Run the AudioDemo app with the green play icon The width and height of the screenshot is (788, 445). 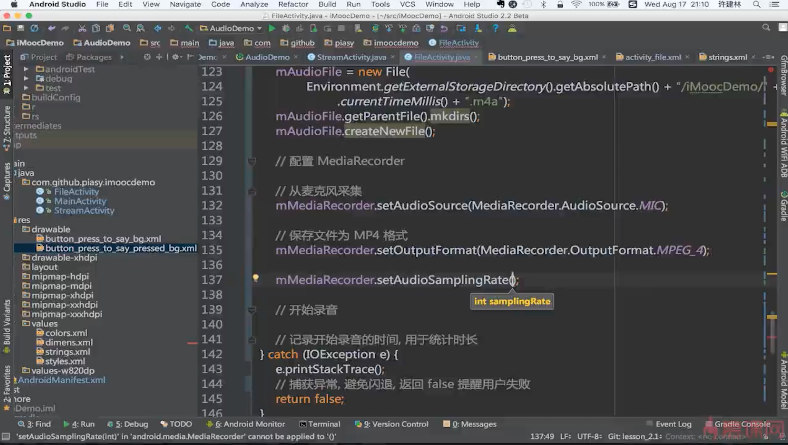[272, 28]
